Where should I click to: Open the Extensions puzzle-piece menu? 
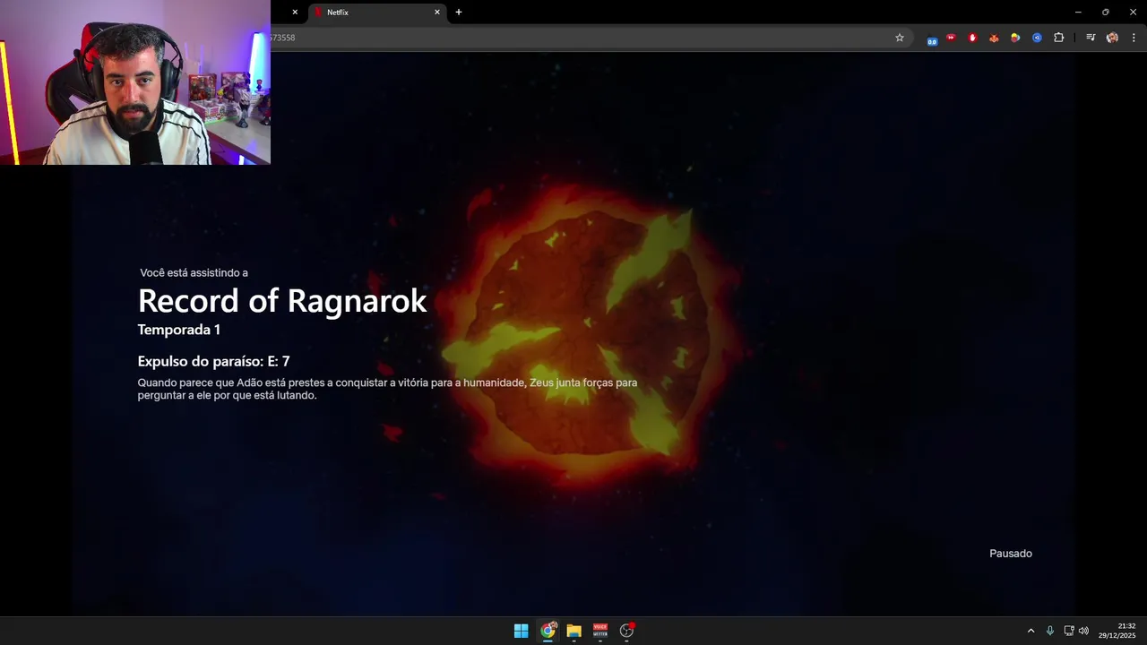coord(1059,38)
